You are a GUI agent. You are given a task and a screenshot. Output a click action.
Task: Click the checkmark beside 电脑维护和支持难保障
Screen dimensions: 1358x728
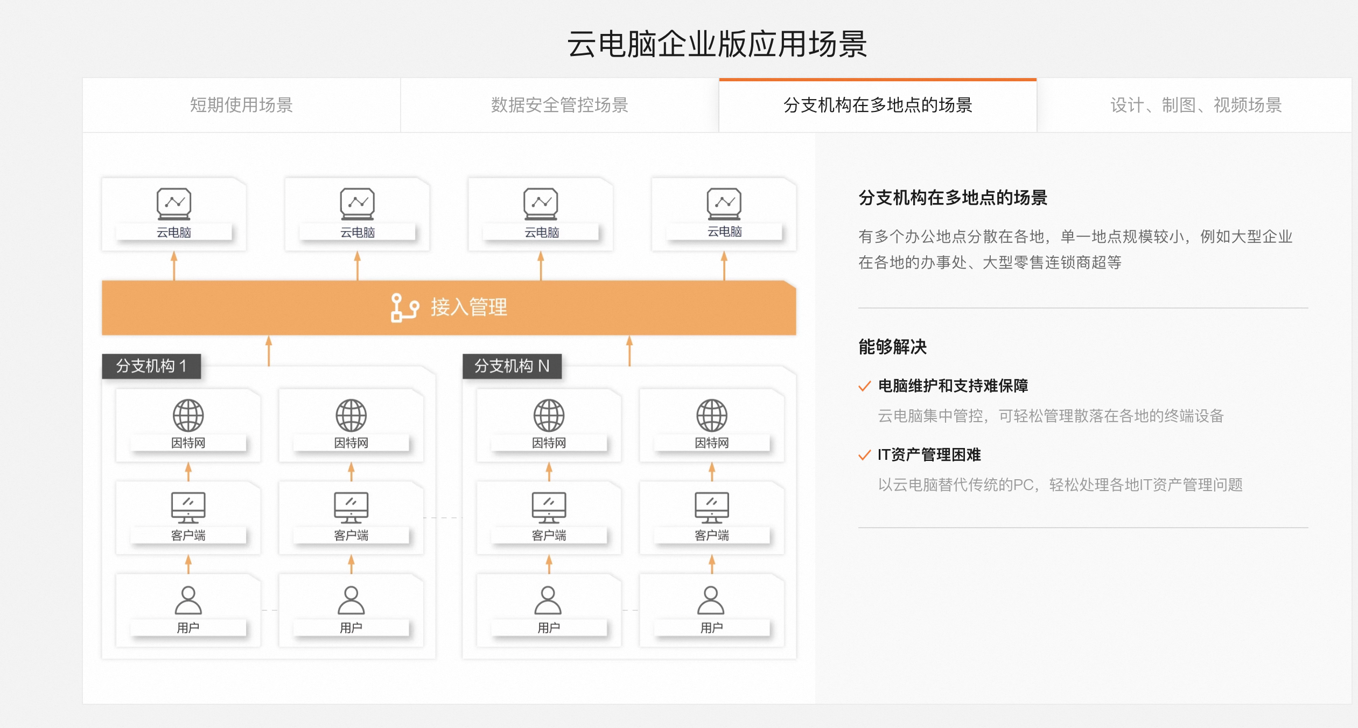pos(864,386)
